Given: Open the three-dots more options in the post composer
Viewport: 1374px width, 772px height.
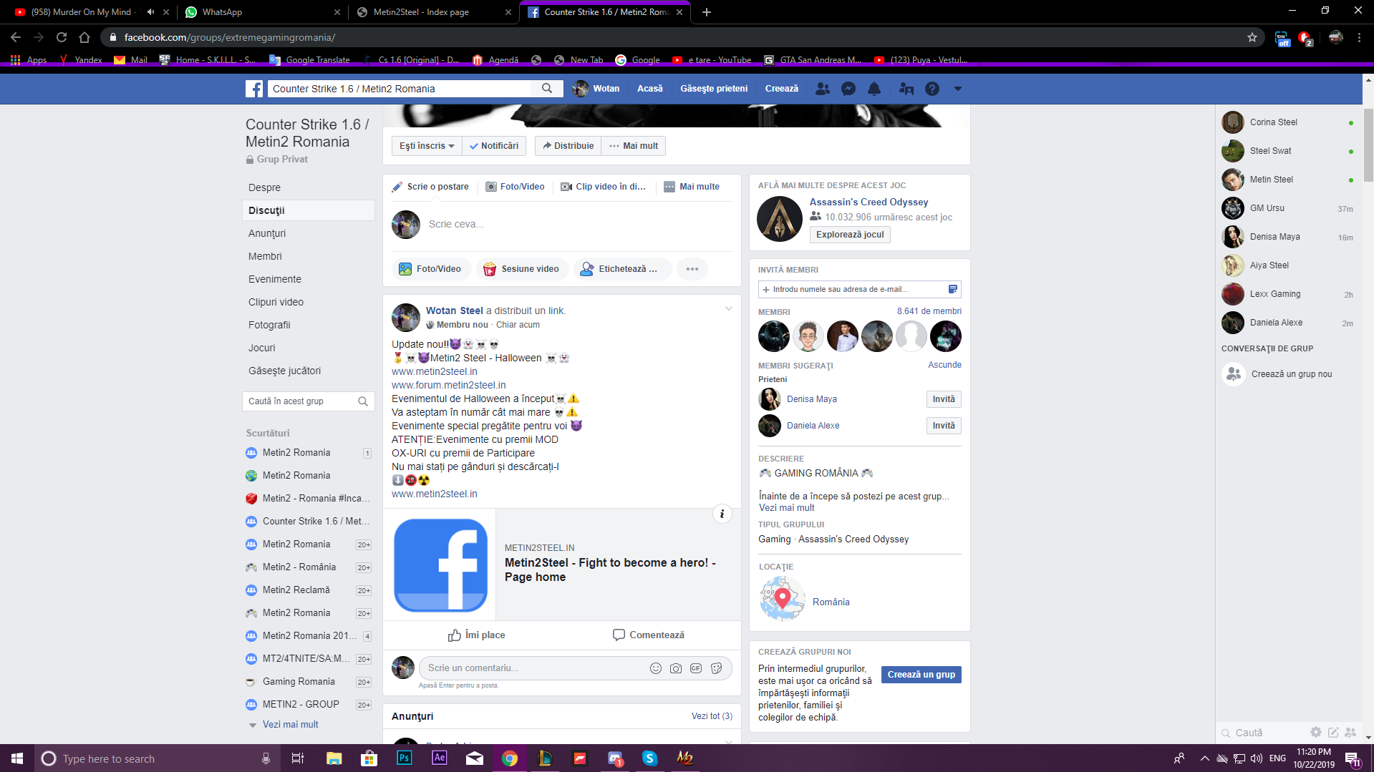Looking at the screenshot, I should coord(692,269).
